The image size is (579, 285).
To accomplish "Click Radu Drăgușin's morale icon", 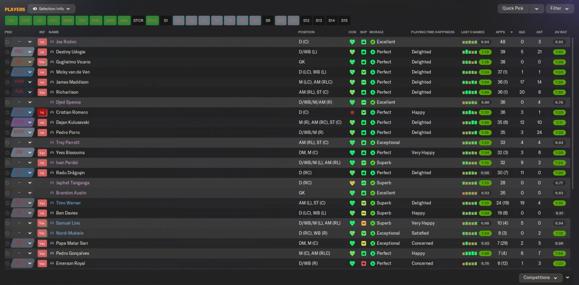I will [x=373, y=173].
